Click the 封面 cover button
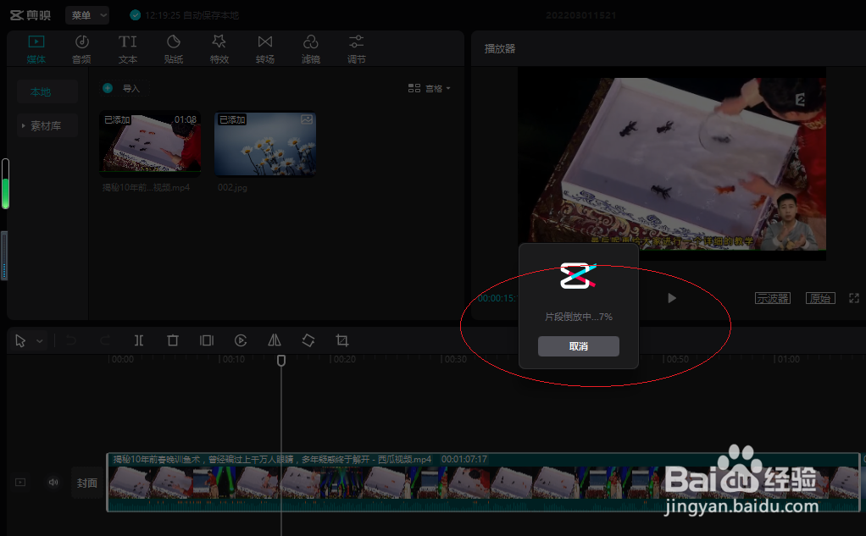Image resolution: width=866 pixels, height=536 pixels. pyautogui.click(x=86, y=483)
